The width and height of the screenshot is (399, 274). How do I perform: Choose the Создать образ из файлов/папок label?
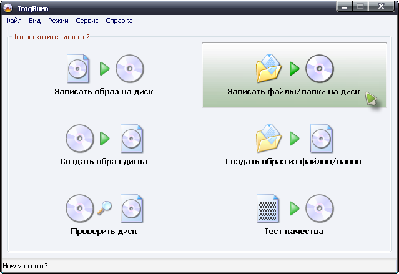pyautogui.click(x=293, y=162)
